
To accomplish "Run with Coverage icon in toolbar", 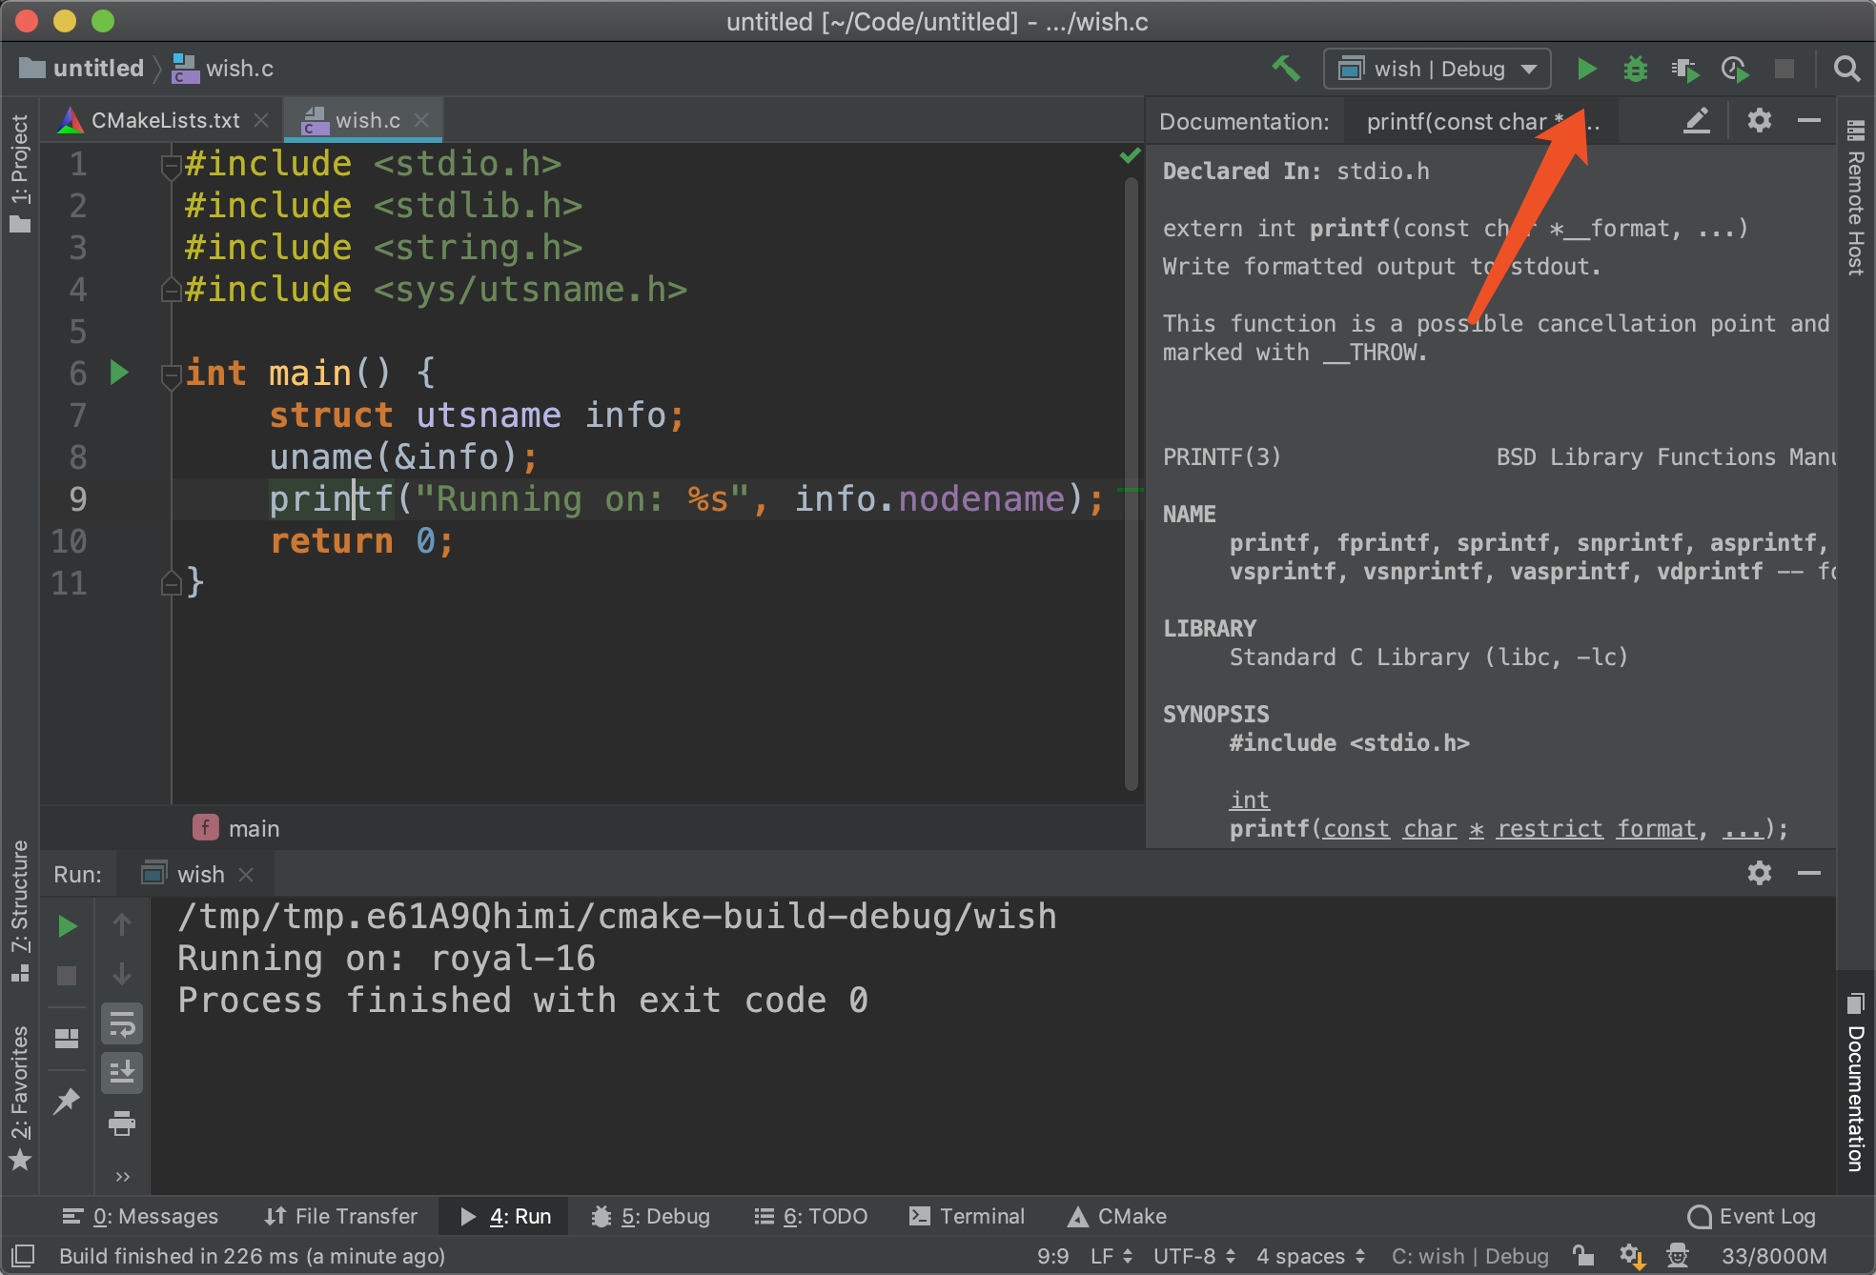I will 1684,69.
